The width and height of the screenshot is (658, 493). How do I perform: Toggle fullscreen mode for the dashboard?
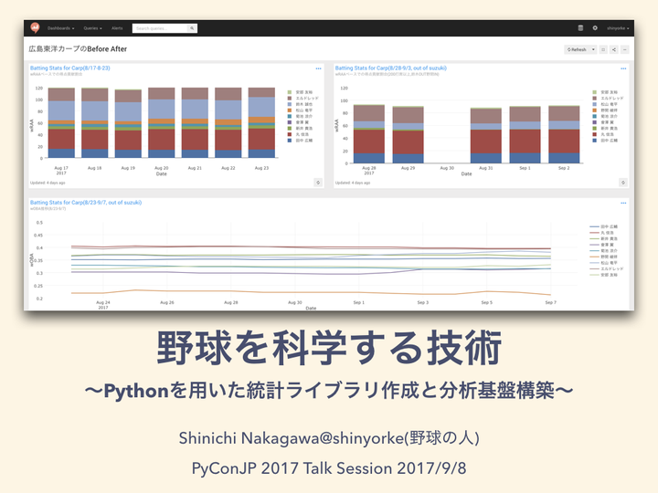point(603,49)
